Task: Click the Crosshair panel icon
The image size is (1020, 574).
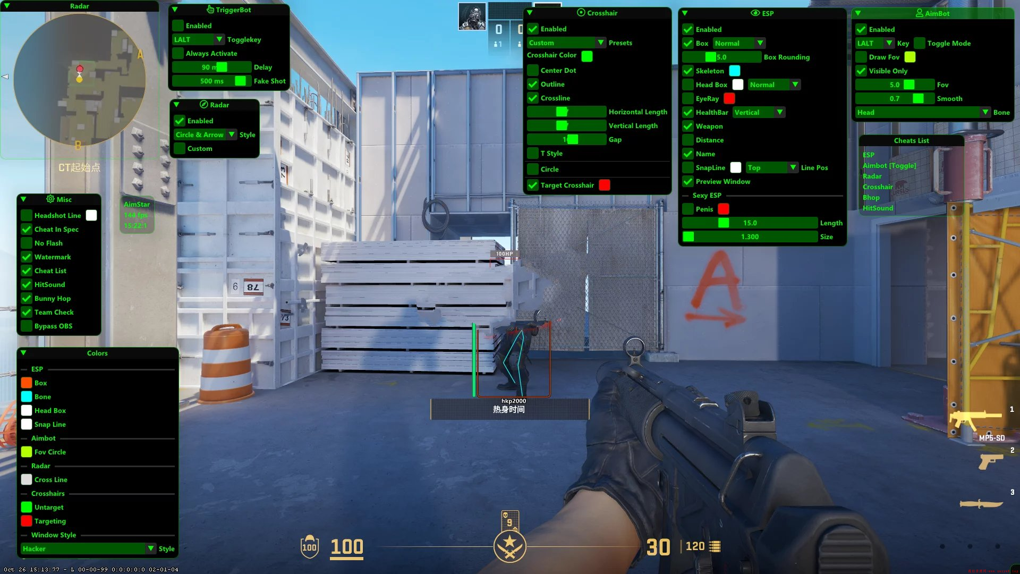Action: click(x=582, y=12)
